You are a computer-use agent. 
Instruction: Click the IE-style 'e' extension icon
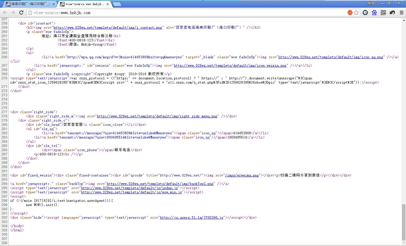tap(365, 12)
